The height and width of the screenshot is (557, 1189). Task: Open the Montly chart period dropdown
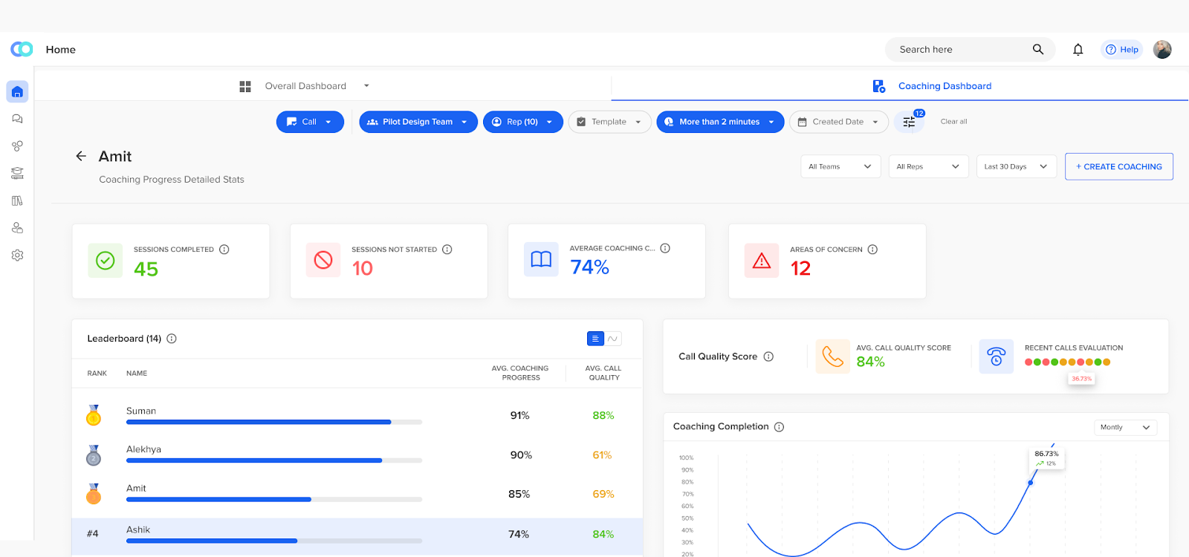click(1125, 427)
